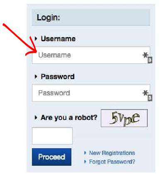Click the Password text input field

click(x=91, y=93)
